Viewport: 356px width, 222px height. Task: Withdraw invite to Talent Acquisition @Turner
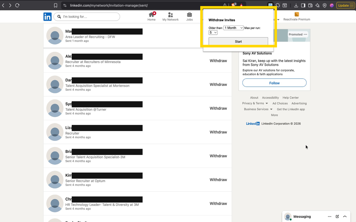[218, 108]
